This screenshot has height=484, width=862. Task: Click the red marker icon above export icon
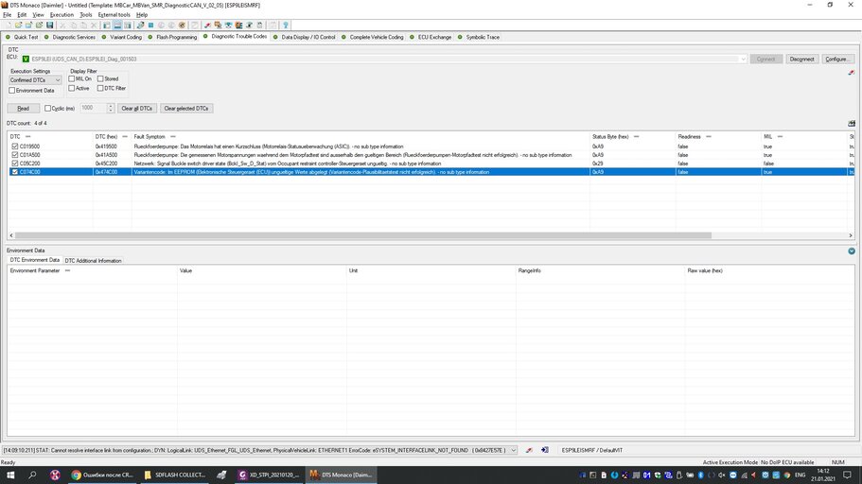[852, 73]
